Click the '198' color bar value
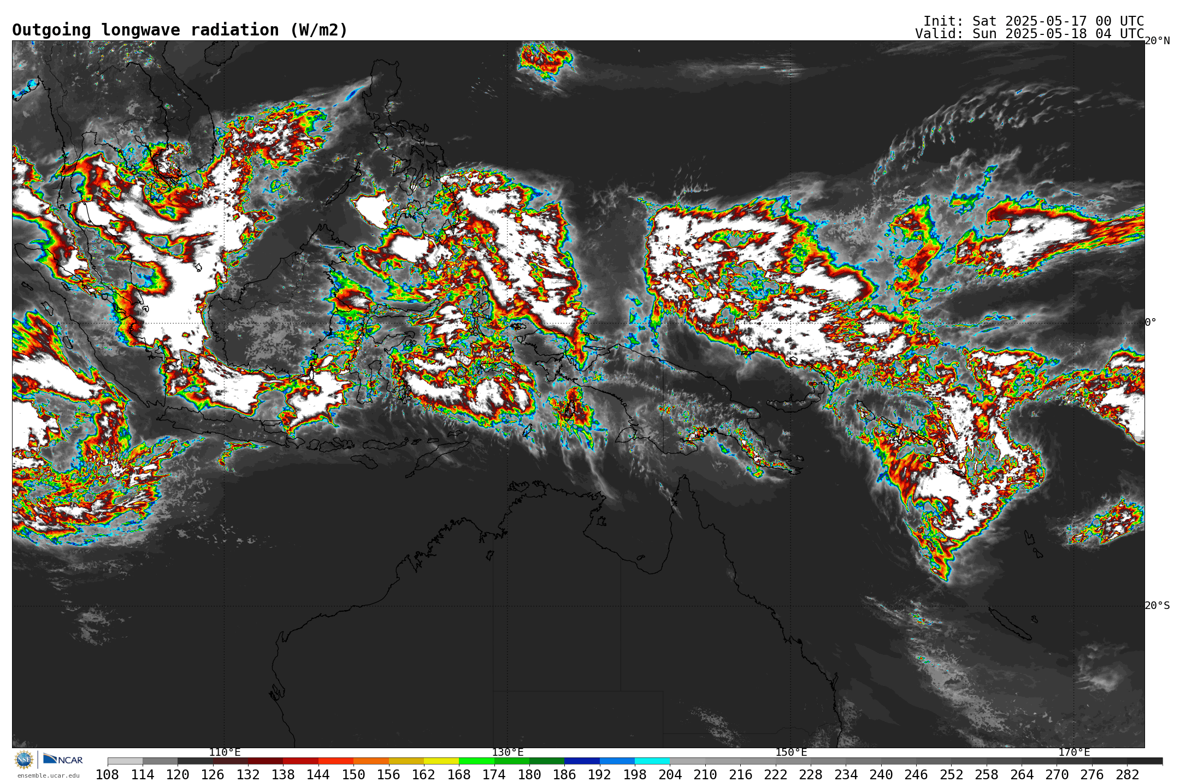The image size is (1180, 782). point(635,775)
